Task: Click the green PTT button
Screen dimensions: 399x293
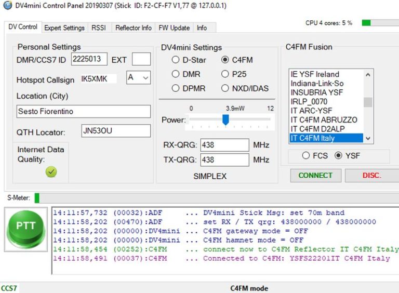Action: [x=25, y=230]
